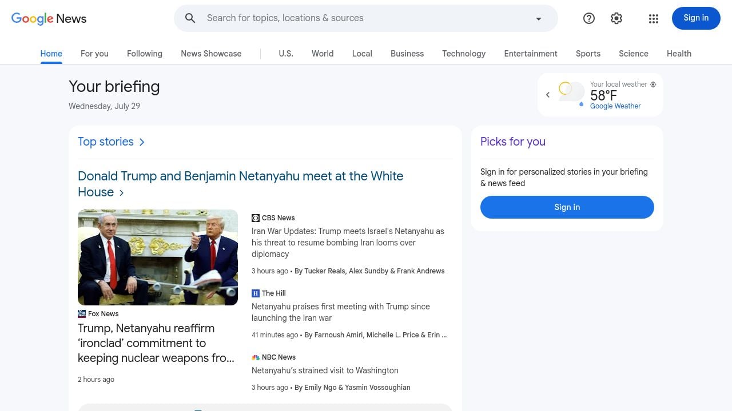Select the World tab
Viewport: 732px width, 411px height.
coord(323,54)
